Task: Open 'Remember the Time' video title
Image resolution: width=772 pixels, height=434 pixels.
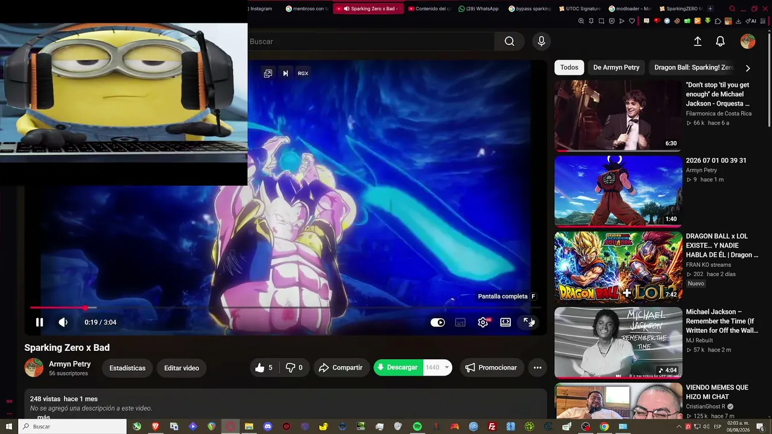Action: pos(722,321)
